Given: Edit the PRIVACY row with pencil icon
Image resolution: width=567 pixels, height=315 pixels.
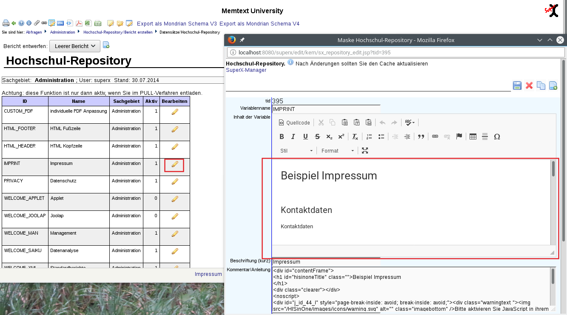Looking at the screenshot, I should [x=175, y=182].
